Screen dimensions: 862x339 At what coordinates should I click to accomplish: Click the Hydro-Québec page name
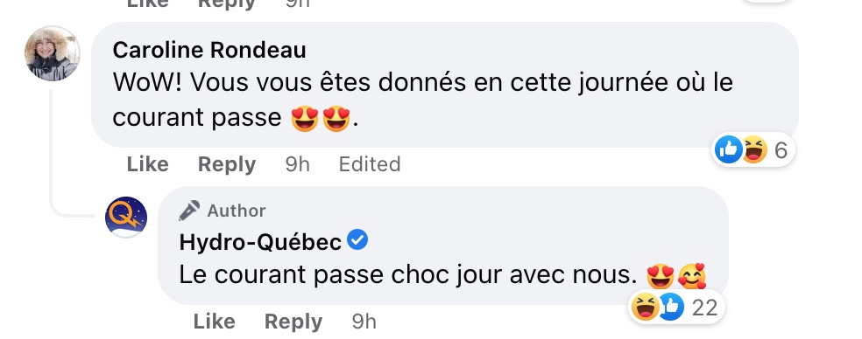[x=260, y=242]
